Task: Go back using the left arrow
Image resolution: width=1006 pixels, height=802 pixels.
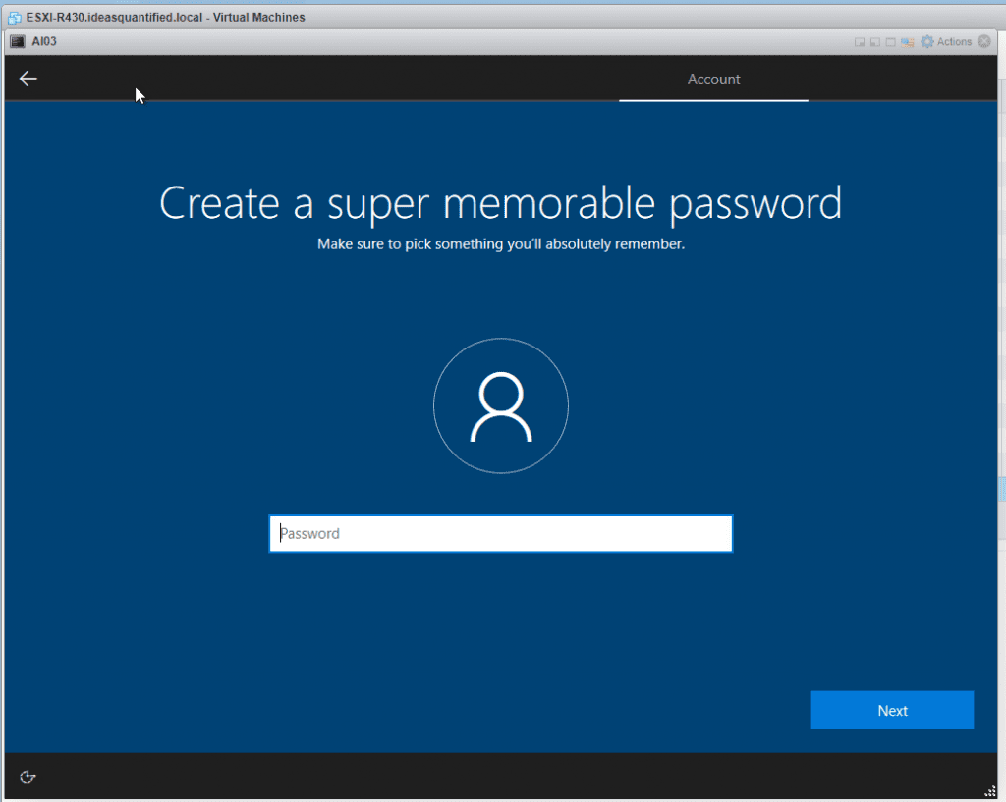Action: [28, 79]
